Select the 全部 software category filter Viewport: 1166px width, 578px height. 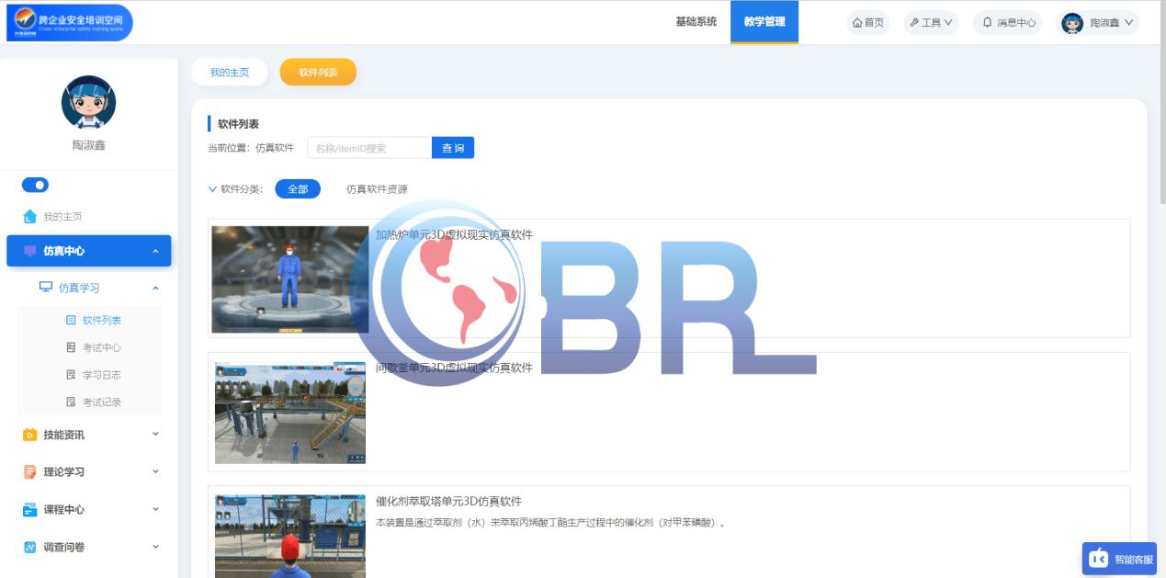coord(297,188)
